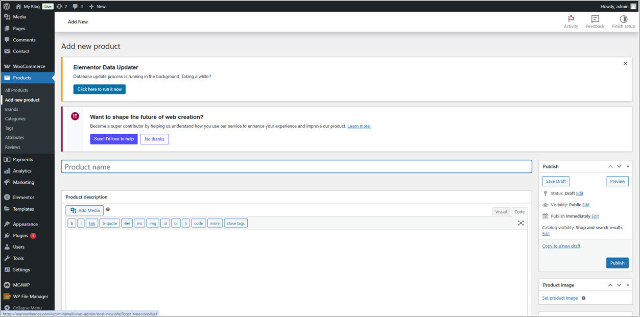Open the Howdy, admin account menu
The width and height of the screenshot is (640, 317).
point(619,6)
